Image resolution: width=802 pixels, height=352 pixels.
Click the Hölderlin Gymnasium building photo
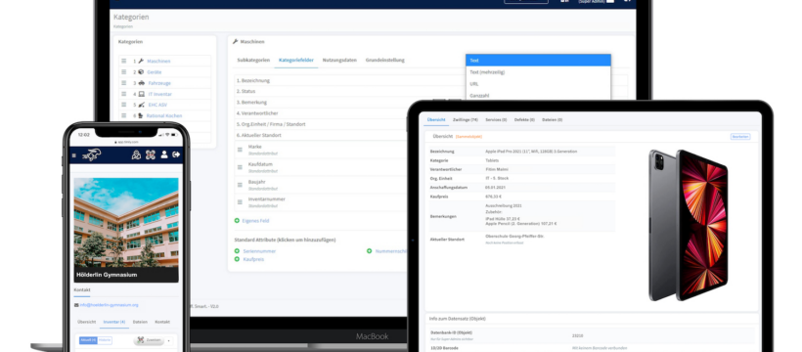126,223
